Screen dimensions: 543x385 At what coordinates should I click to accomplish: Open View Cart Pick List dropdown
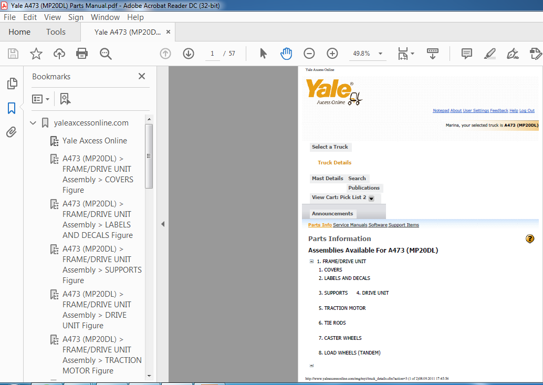[x=371, y=199]
